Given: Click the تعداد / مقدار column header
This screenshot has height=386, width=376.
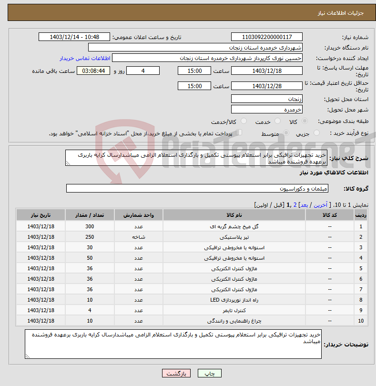Looking at the screenshot, I should pyautogui.click(x=90, y=215).
